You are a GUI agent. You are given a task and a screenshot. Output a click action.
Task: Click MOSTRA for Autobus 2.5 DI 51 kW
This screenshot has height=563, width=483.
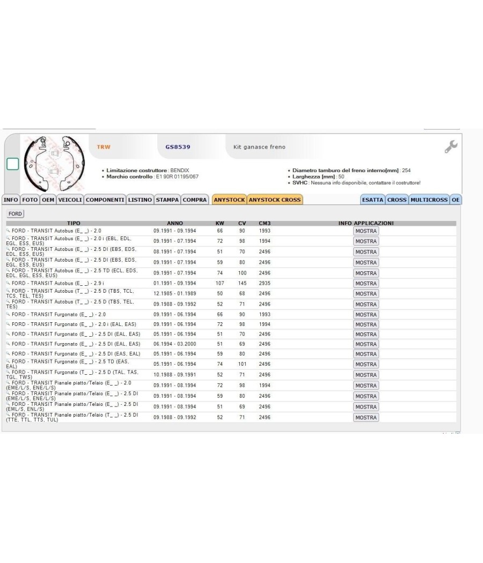[x=366, y=252]
